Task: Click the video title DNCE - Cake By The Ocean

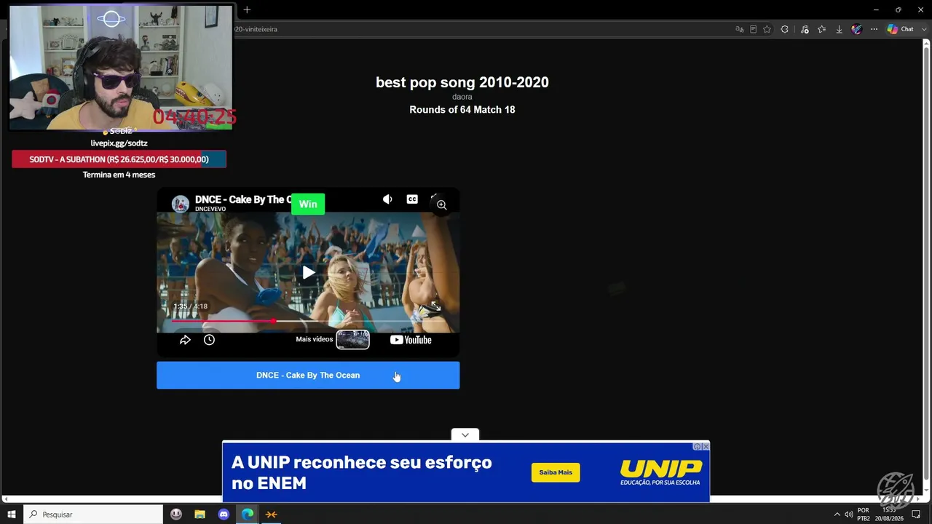Action: (x=243, y=199)
